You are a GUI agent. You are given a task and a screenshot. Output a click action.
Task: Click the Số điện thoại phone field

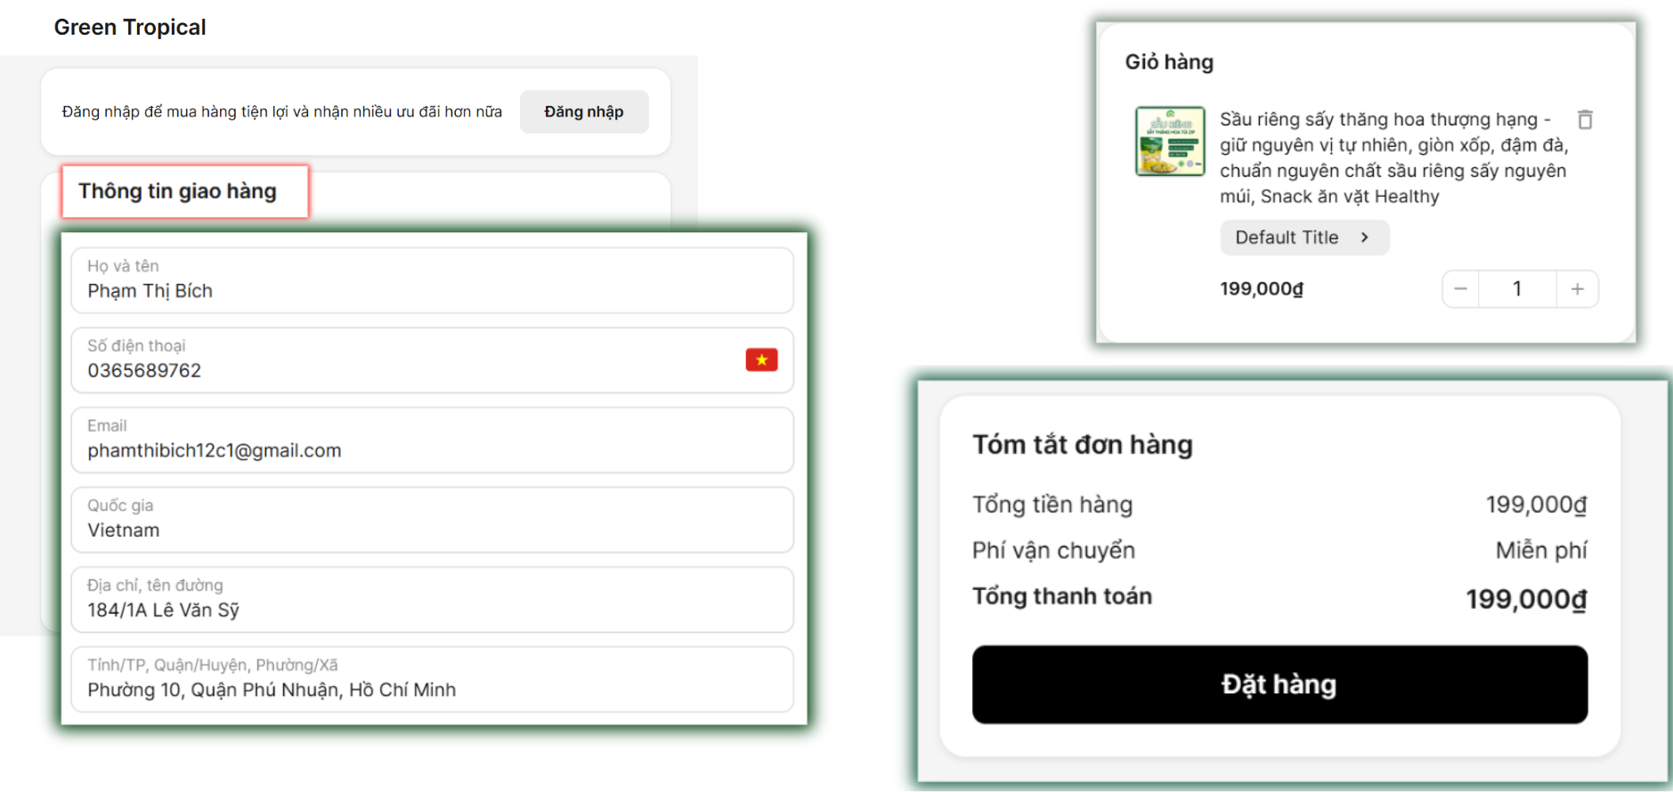tap(401, 360)
